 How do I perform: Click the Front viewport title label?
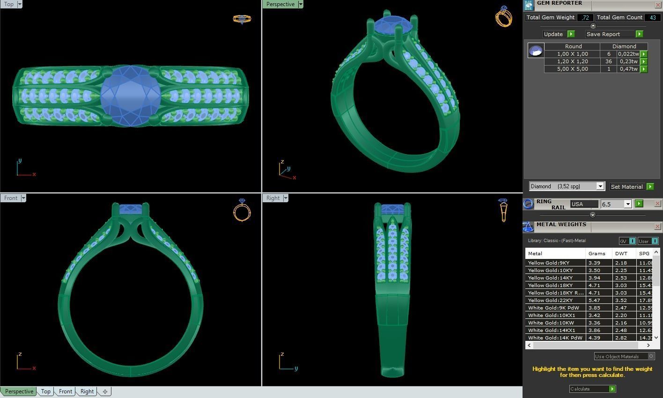coord(11,198)
